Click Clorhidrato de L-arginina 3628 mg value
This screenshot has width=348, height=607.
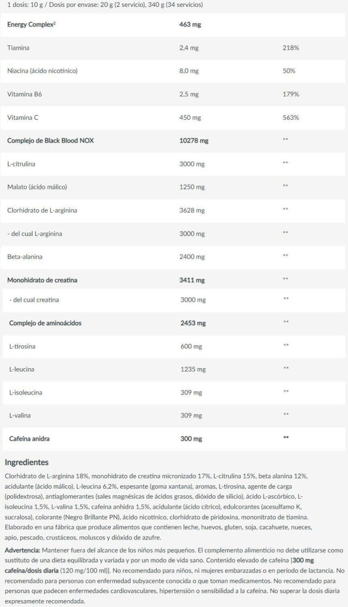192,210
